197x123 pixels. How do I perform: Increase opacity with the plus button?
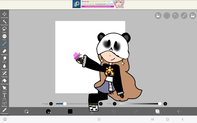(165, 104)
